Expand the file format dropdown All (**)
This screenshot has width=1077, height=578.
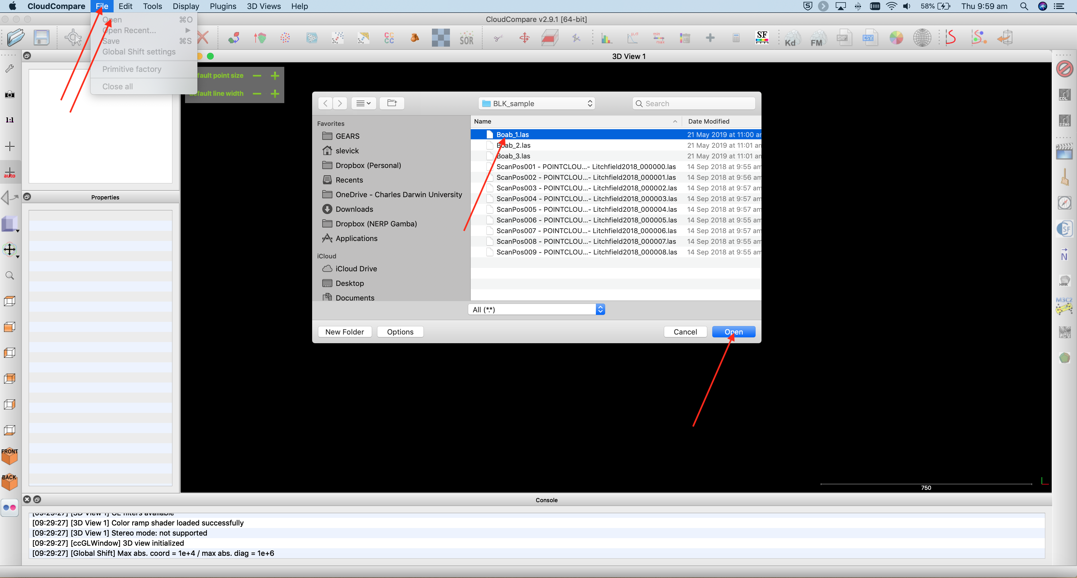pos(600,309)
